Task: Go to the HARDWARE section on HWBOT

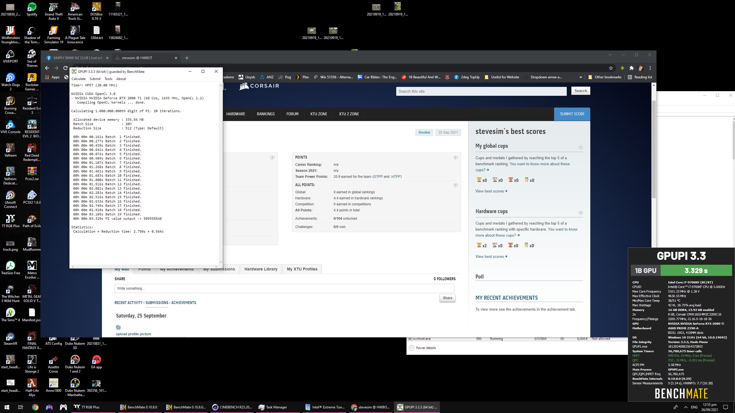Action: point(236,114)
